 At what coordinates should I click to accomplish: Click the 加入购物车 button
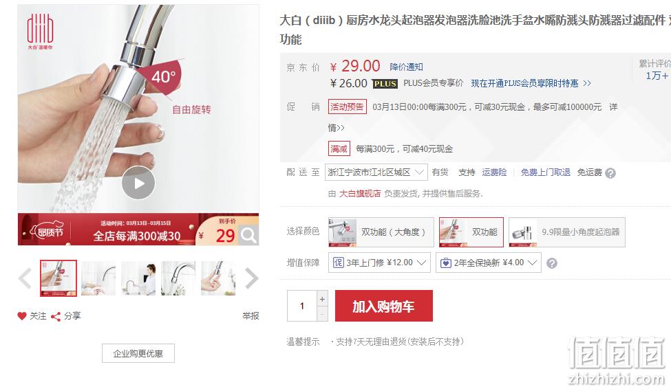384,306
